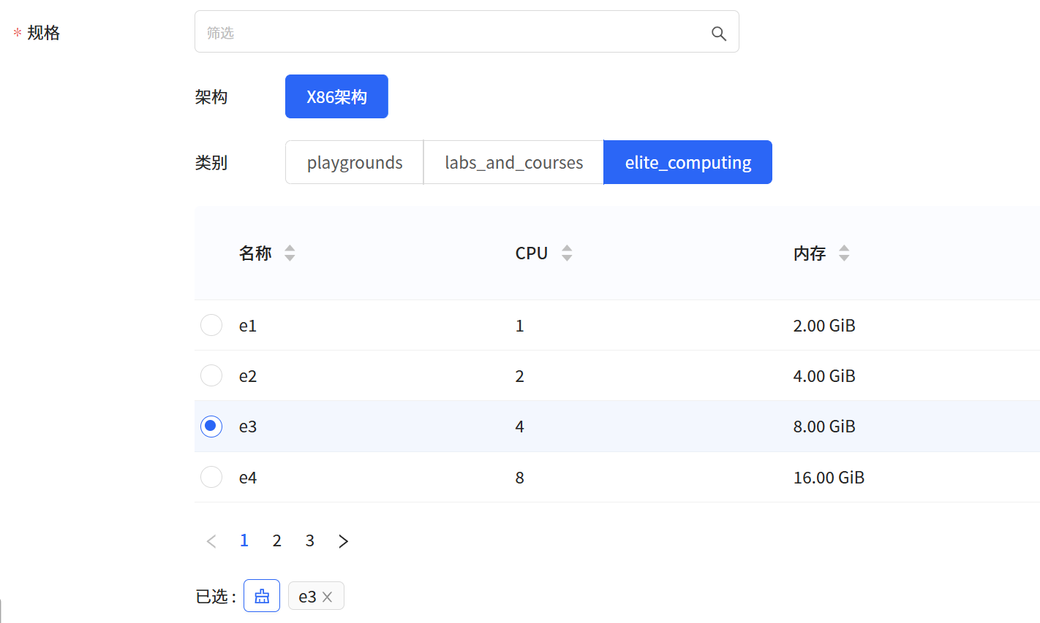Switch to the playgrounds category tab

click(x=354, y=162)
